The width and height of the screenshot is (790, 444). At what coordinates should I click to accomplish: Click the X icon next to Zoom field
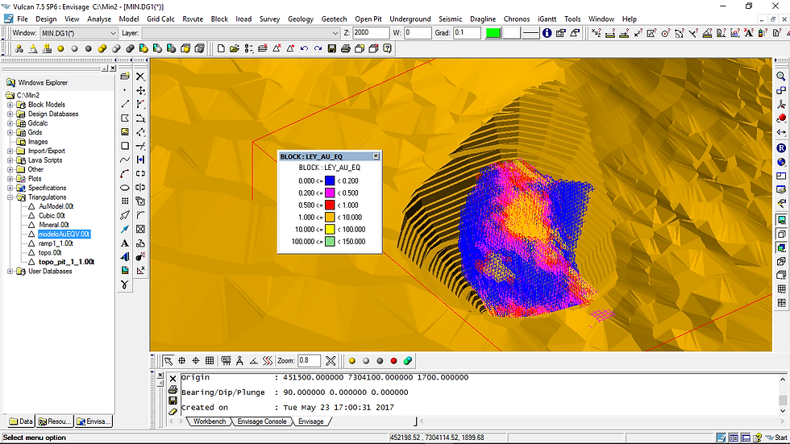tap(331, 361)
